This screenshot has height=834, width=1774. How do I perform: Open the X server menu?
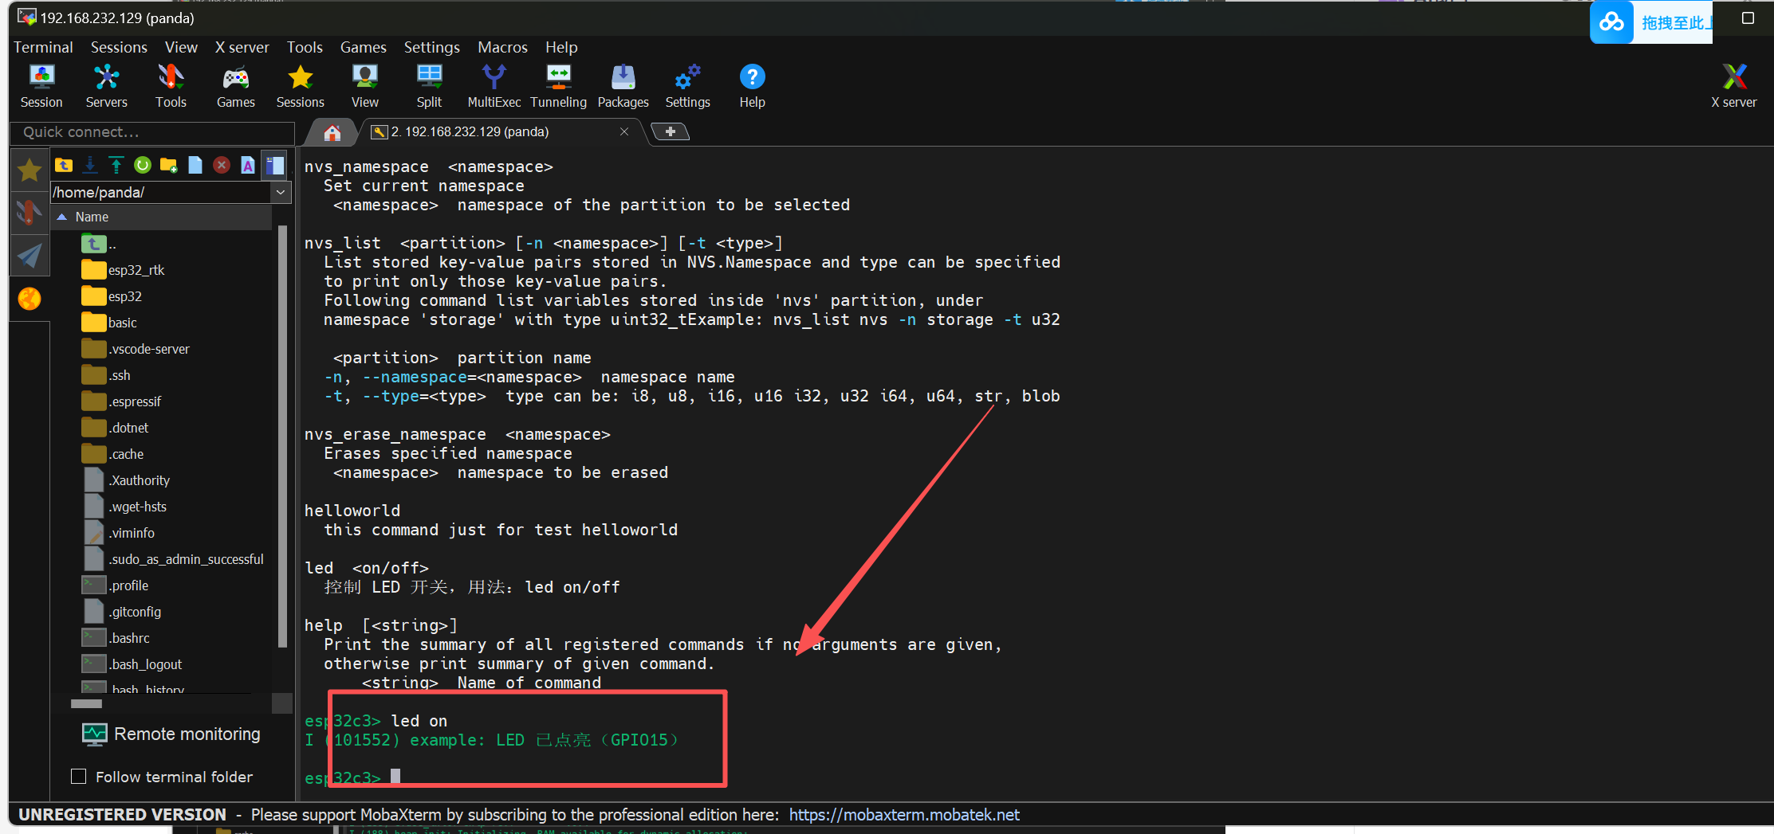[x=242, y=47]
